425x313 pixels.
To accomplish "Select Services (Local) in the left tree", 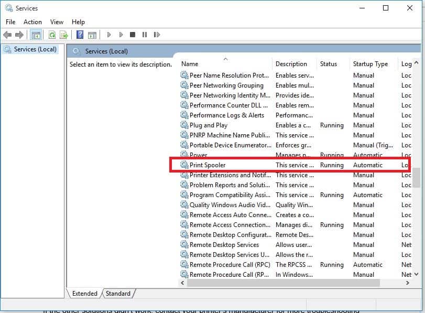I will click(x=35, y=49).
